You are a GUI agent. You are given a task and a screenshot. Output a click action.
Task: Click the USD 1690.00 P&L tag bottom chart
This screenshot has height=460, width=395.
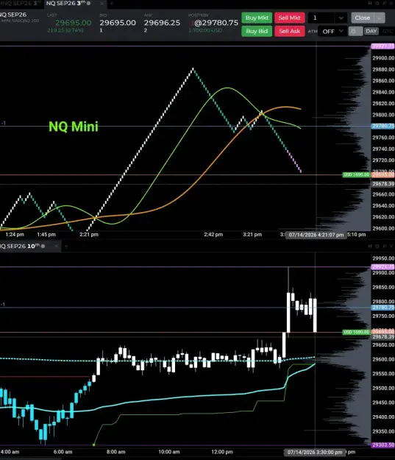point(356,332)
